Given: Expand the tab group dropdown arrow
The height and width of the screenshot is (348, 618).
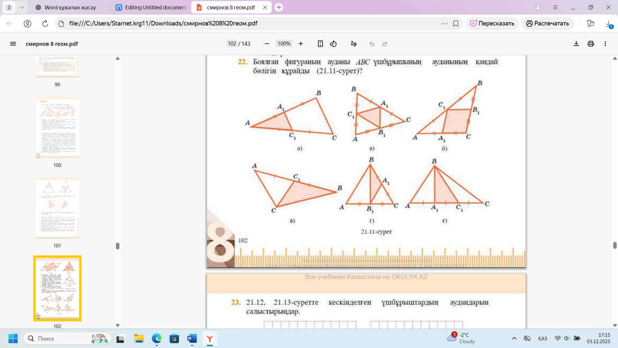Looking at the screenshot, I should [x=22, y=7].
